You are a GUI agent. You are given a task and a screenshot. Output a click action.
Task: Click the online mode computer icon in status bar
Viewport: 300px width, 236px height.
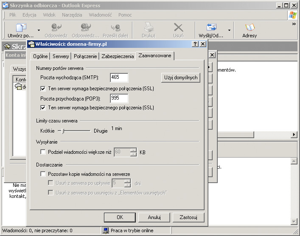point(106,230)
